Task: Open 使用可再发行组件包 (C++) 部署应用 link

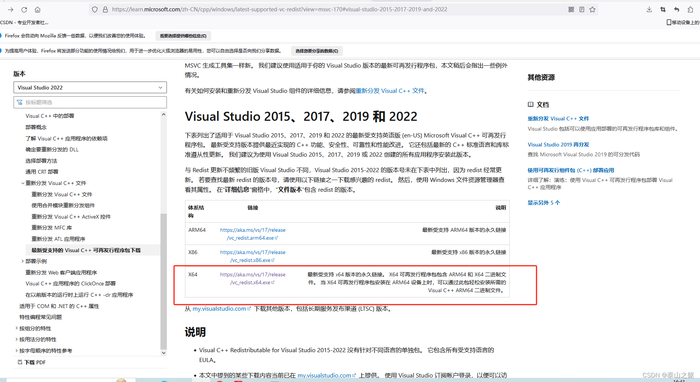Action: (x=571, y=170)
